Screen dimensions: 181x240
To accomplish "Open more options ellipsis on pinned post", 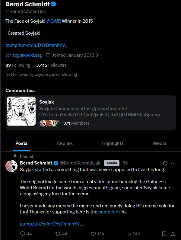I will [x=173, y=163].
